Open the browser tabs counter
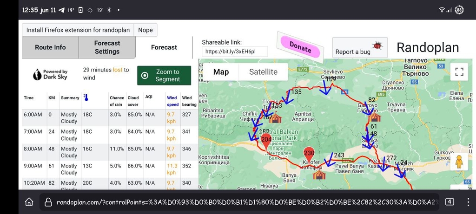 coord(450,202)
